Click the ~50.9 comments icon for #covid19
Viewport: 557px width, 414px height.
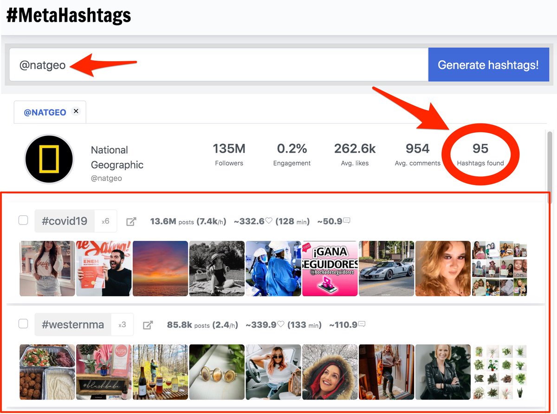(346, 220)
